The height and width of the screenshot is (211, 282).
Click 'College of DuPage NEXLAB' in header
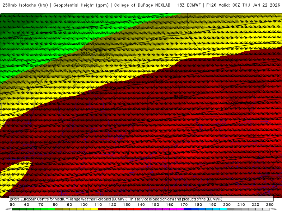click(x=142, y=5)
